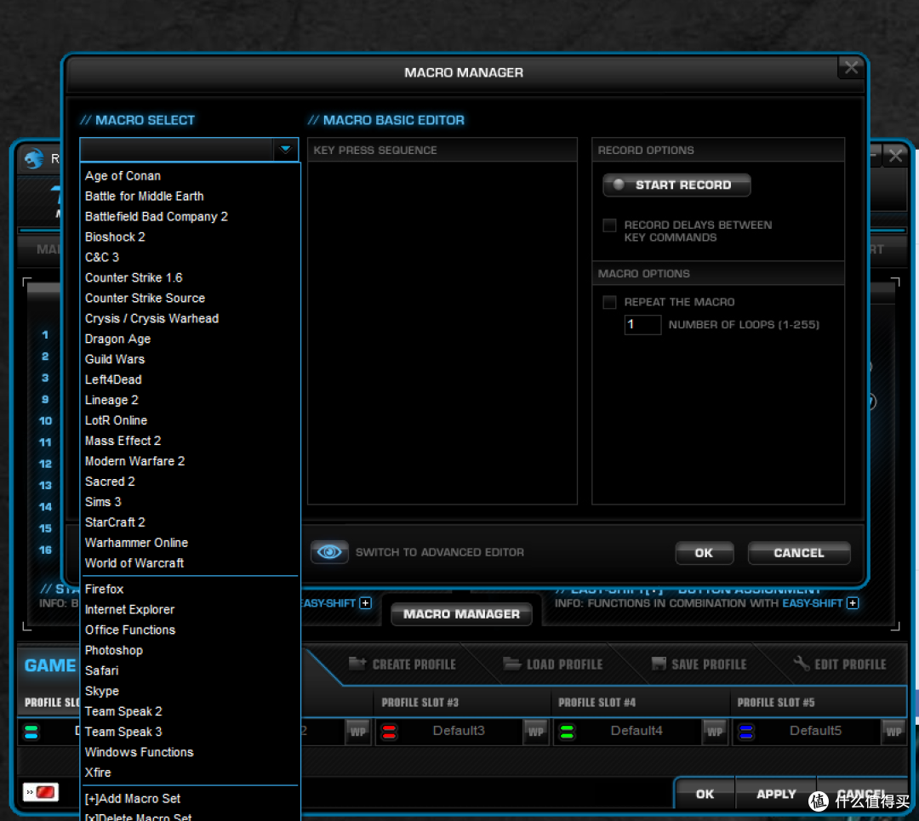Select Team Speak 2 entry
Image resolution: width=919 pixels, height=821 pixels.
coord(123,711)
